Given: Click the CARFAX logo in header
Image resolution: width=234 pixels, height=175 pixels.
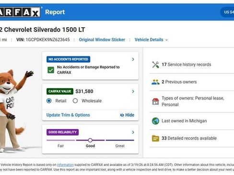Looking at the screenshot, I should (20, 12).
